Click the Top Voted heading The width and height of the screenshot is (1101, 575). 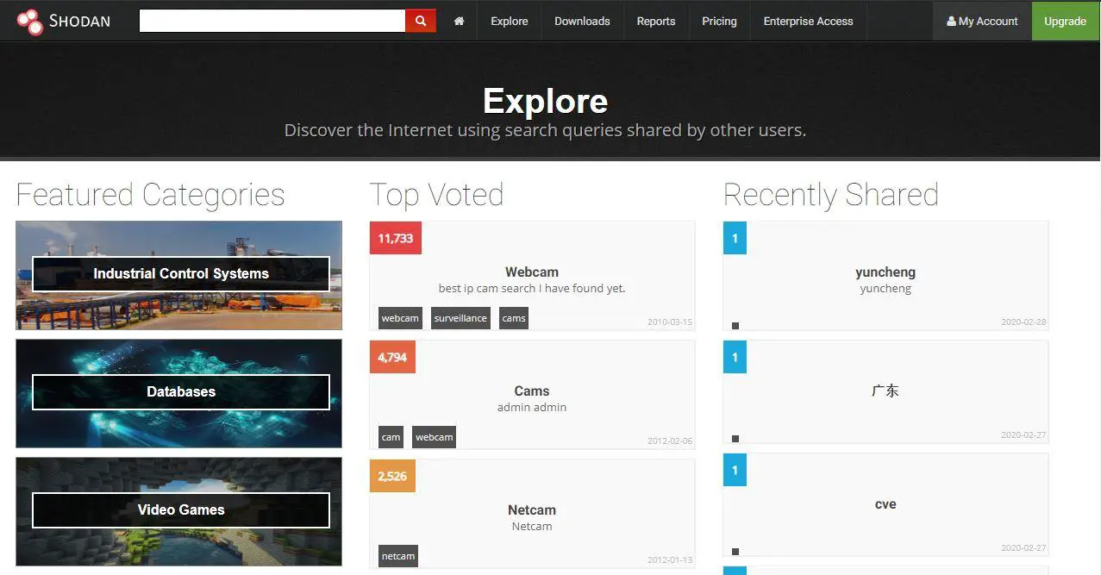pyautogui.click(x=436, y=195)
